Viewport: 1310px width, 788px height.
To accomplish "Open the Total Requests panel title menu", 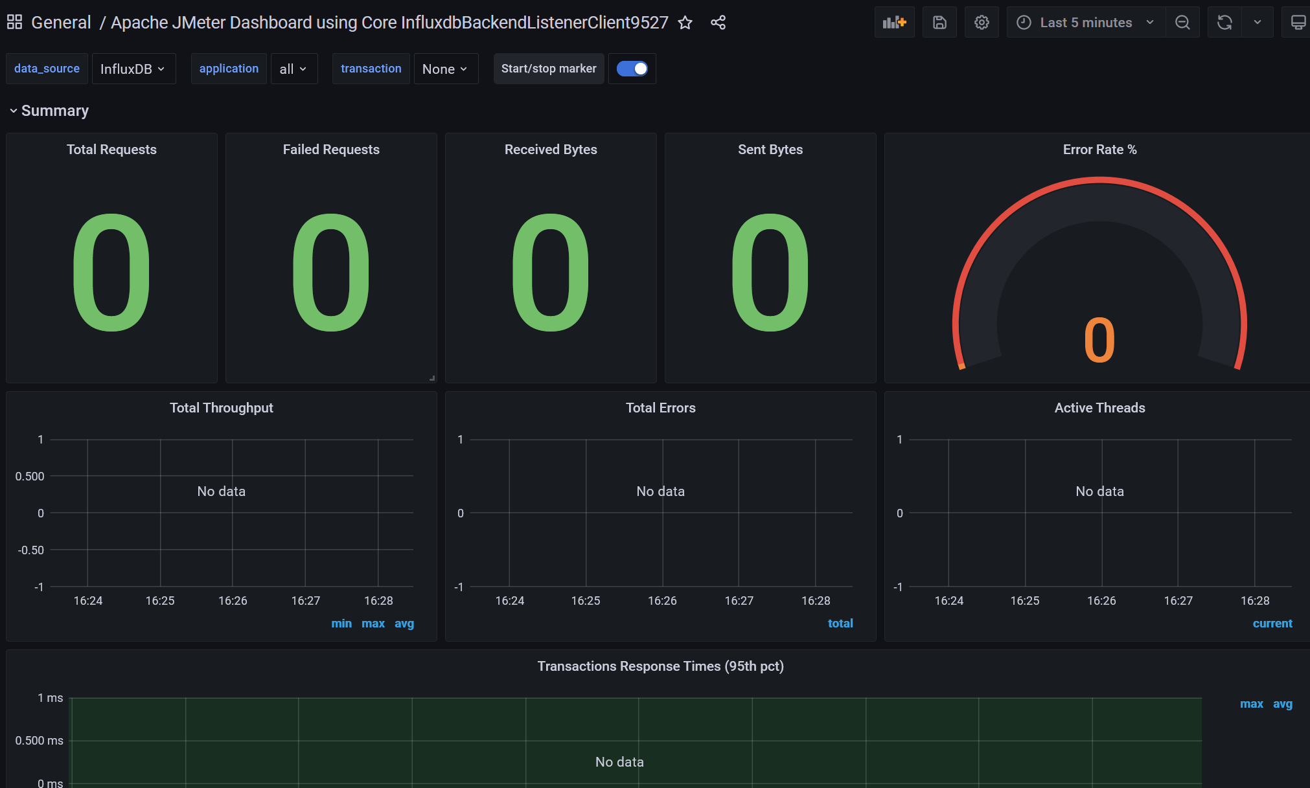I will click(x=111, y=150).
